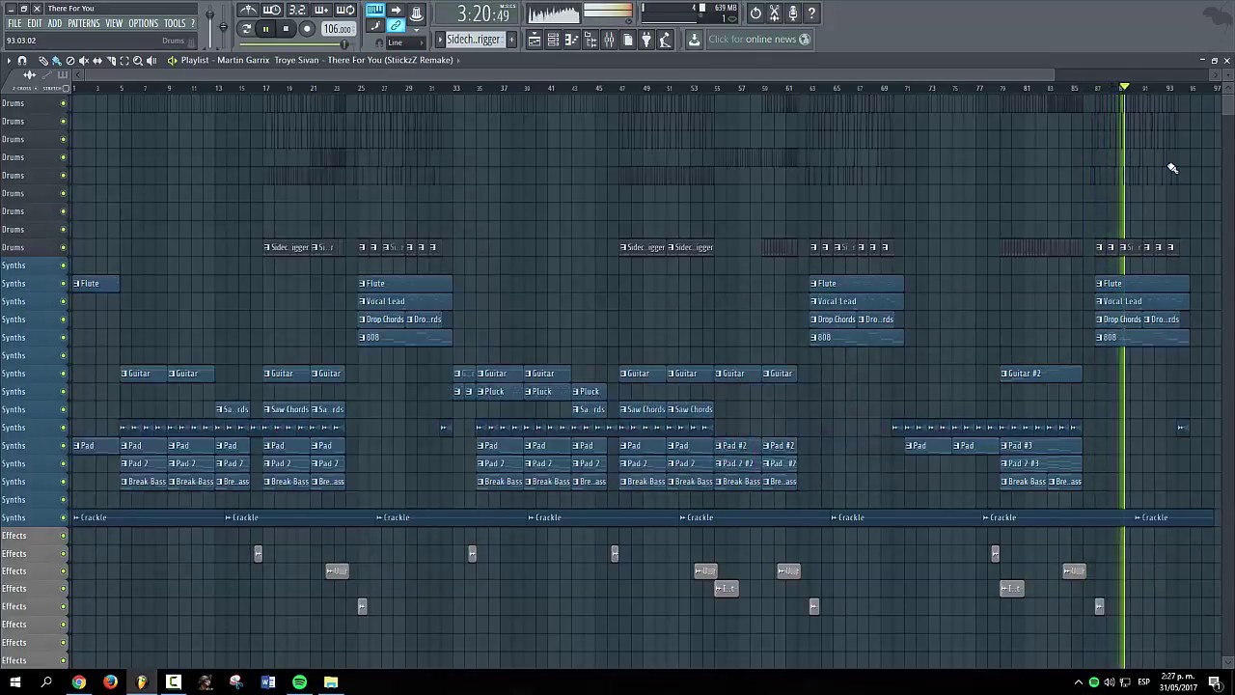Select the playlist Slip tool

coord(97,60)
